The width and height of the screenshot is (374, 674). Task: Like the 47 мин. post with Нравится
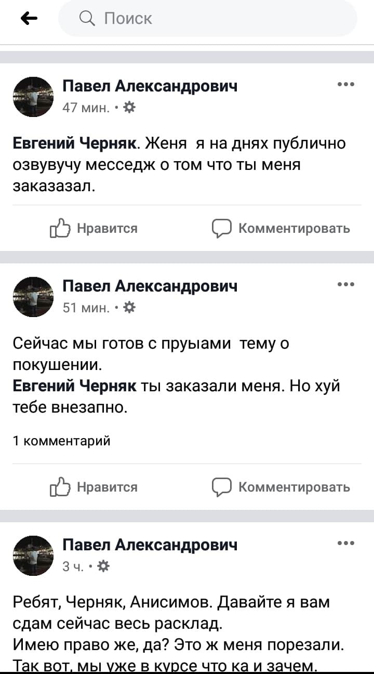[94, 228]
